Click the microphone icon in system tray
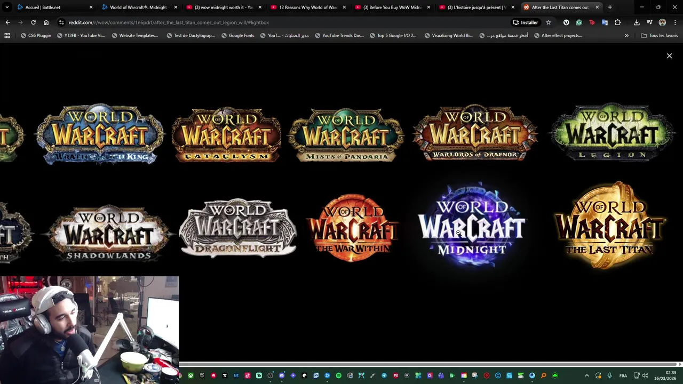Viewport: 683px width, 384px height. point(609,375)
